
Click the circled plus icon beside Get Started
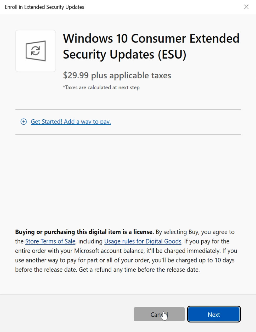pos(24,122)
